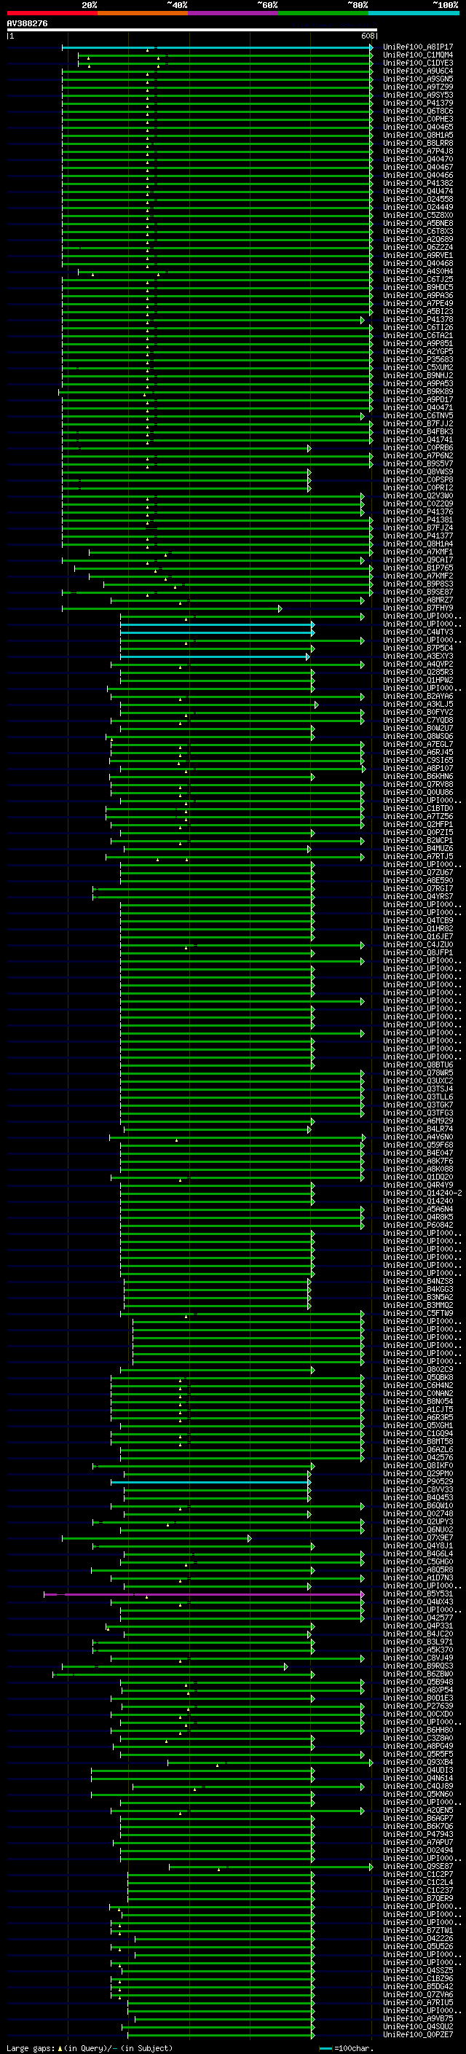
Task: Select the UniRef100_Q4P331 label
Action: click(x=417, y=1626)
